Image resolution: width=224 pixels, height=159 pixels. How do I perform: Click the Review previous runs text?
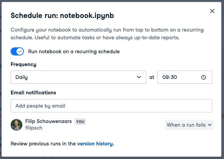tap(43, 144)
